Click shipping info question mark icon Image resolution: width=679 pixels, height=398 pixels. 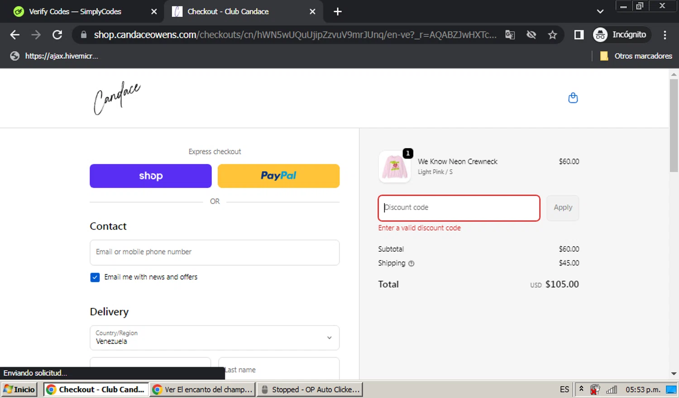point(411,264)
